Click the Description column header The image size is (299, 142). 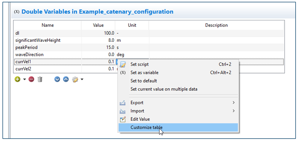tap(216, 25)
